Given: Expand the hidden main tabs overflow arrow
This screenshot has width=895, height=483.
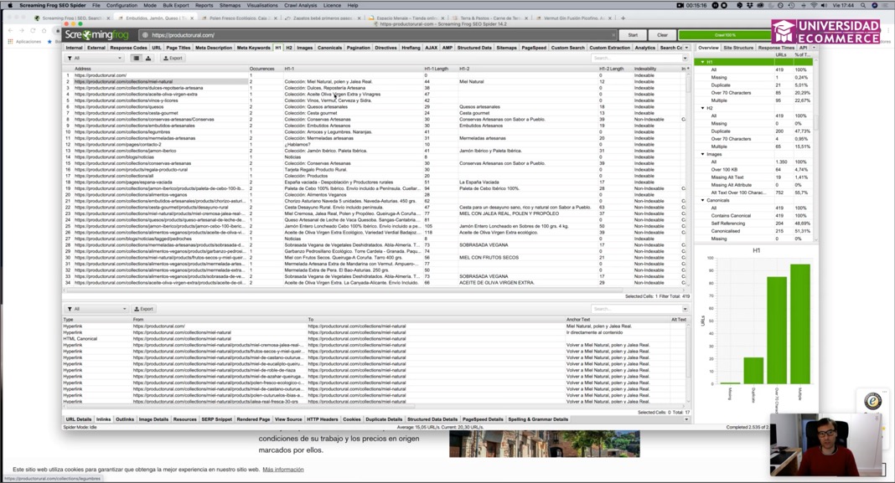Looking at the screenshot, I should pyautogui.click(x=686, y=48).
